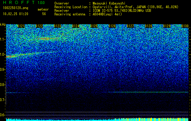Click the 0.7 frequency axis label
This screenshot has height=121, width=191.
(x=2, y=100)
